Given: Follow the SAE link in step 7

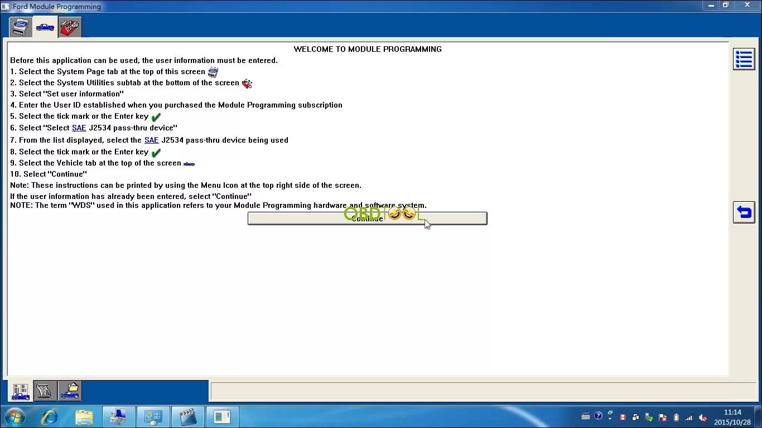Looking at the screenshot, I should coord(152,140).
